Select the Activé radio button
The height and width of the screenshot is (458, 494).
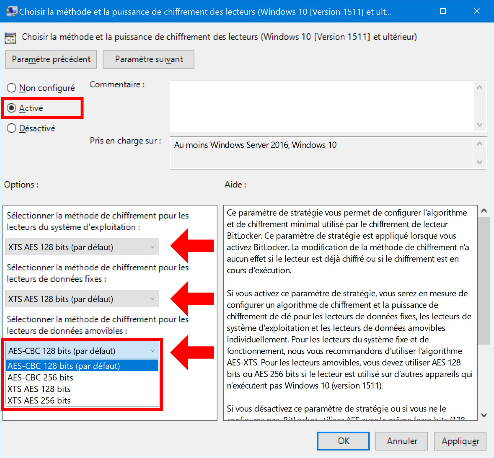point(25,108)
